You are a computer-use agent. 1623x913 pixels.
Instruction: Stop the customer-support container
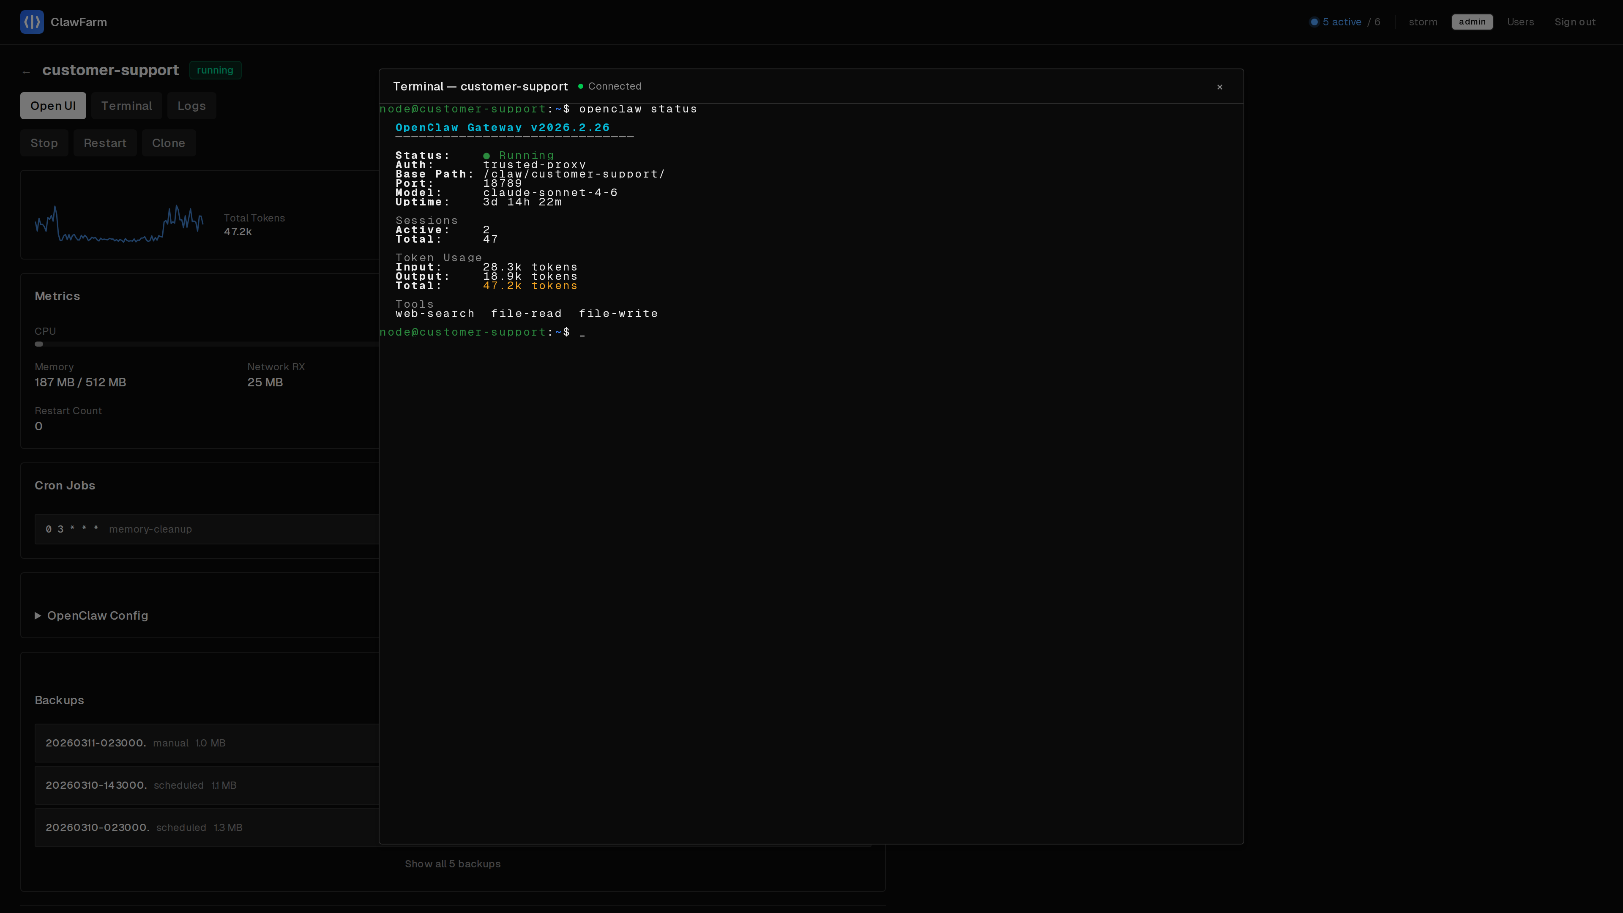[44, 142]
